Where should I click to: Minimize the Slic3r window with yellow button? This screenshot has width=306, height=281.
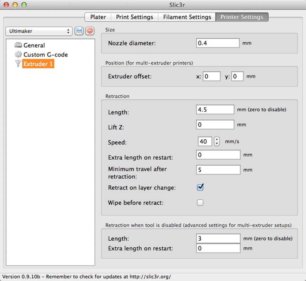[x=15, y=5]
